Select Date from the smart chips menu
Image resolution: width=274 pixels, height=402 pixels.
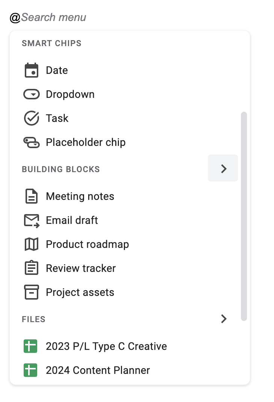[x=57, y=70]
